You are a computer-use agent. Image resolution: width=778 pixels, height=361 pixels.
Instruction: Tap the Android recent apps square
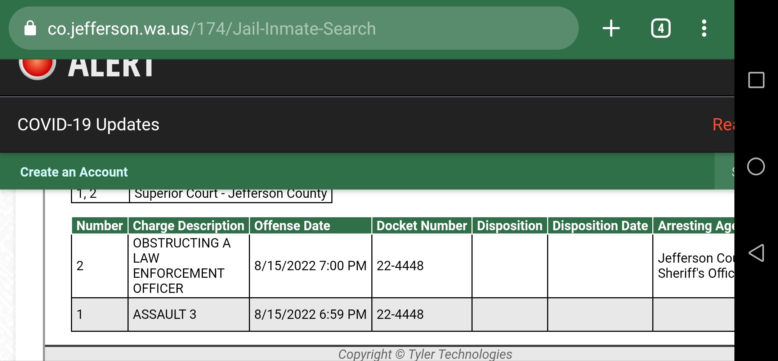point(756,80)
